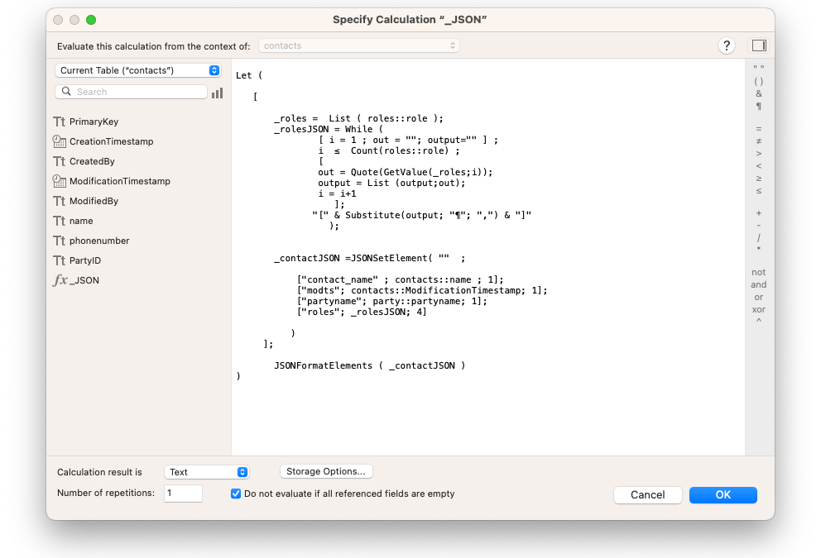
Task: Insert less-than operator
Action: tap(759, 166)
